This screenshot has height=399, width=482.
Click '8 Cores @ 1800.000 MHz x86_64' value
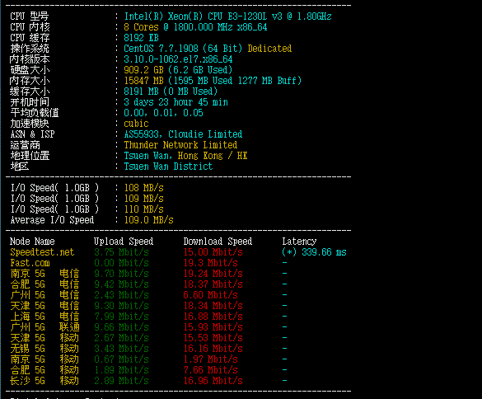[195, 27]
